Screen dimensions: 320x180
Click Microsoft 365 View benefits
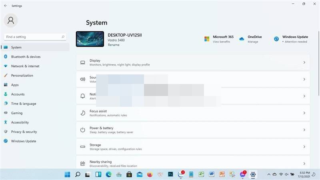(221, 42)
